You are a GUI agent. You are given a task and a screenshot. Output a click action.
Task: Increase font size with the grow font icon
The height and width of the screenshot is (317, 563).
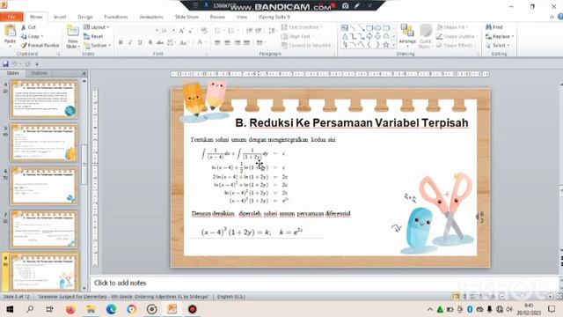[x=182, y=31]
